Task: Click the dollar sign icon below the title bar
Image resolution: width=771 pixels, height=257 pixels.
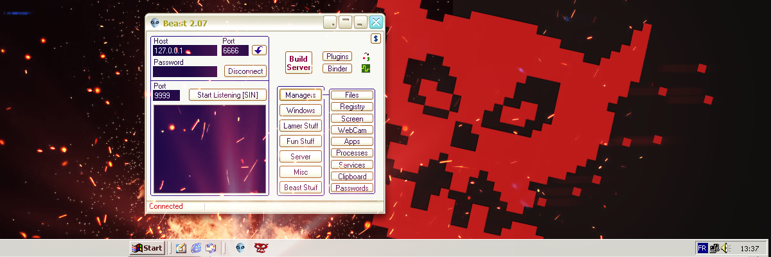Action: click(376, 39)
